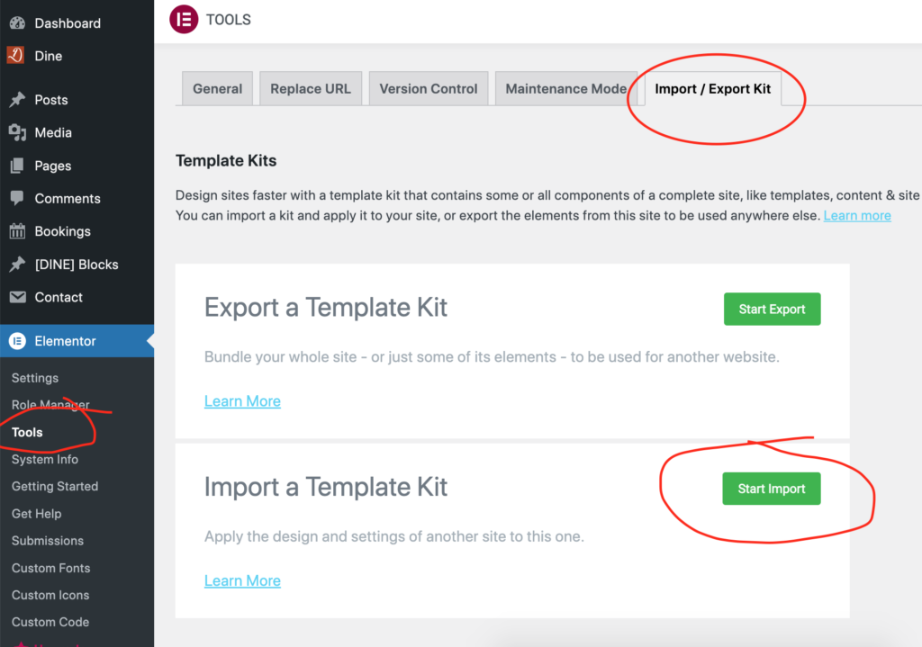Viewport: 922px width, 647px height.
Task: Click the Bookings calendar icon
Action: (x=18, y=231)
